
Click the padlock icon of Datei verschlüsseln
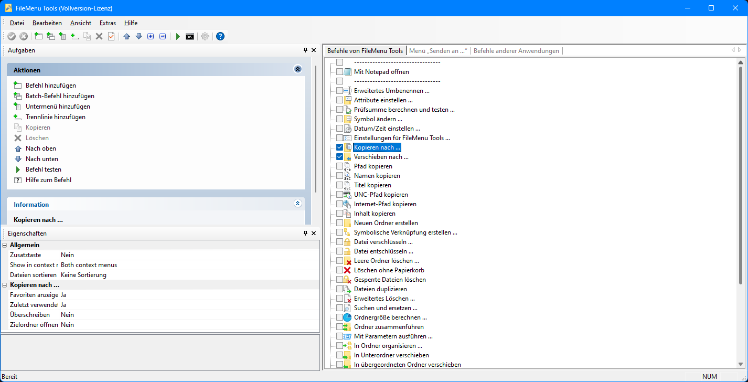(347, 242)
